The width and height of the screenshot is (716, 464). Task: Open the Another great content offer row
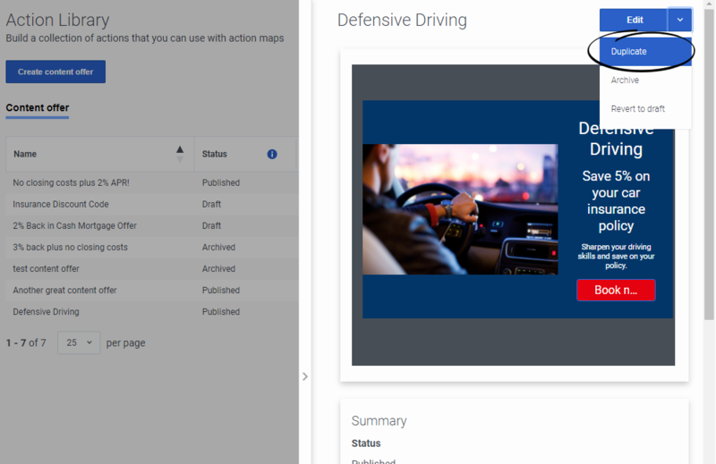(152, 291)
